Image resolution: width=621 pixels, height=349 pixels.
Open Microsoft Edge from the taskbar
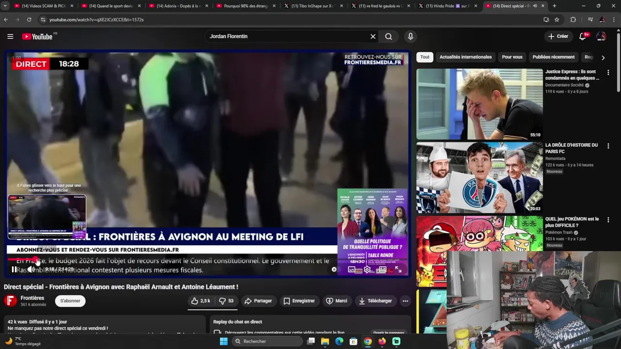(339, 341)
